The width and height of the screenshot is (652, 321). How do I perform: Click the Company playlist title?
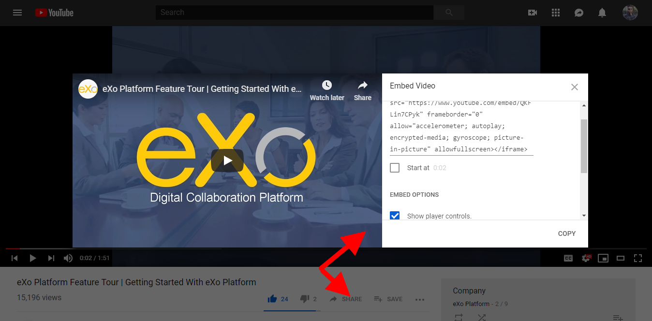(x=469, y=291)
